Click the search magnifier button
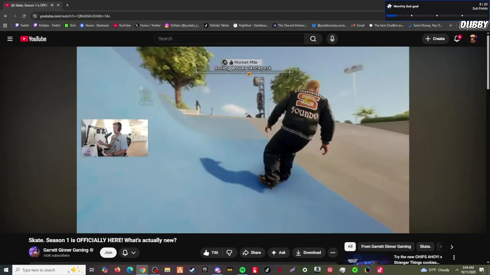The width and height of the screenshot is (490, 275). point(313,39)
